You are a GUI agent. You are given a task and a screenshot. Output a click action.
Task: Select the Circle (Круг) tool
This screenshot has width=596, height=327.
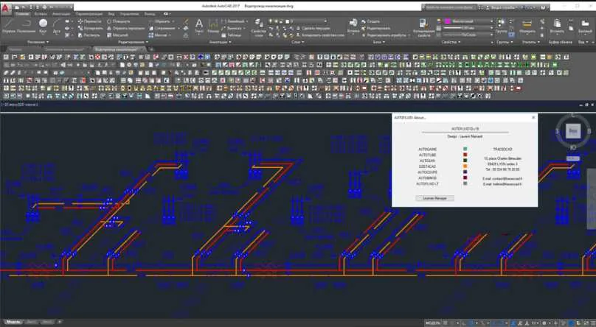click(44, 26)
